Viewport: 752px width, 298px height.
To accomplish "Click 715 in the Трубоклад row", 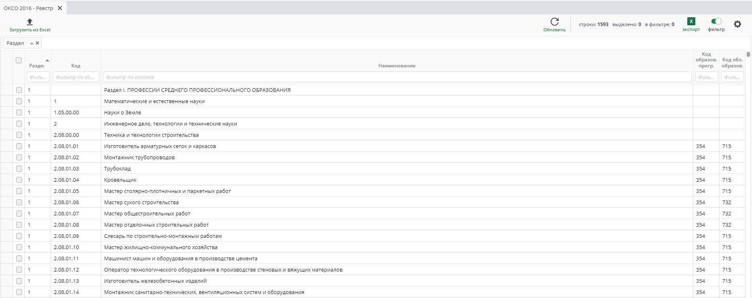I will click(x=726, y=168).
